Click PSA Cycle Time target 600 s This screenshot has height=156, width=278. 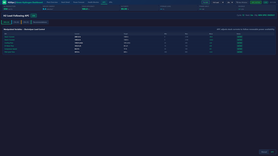125,52
